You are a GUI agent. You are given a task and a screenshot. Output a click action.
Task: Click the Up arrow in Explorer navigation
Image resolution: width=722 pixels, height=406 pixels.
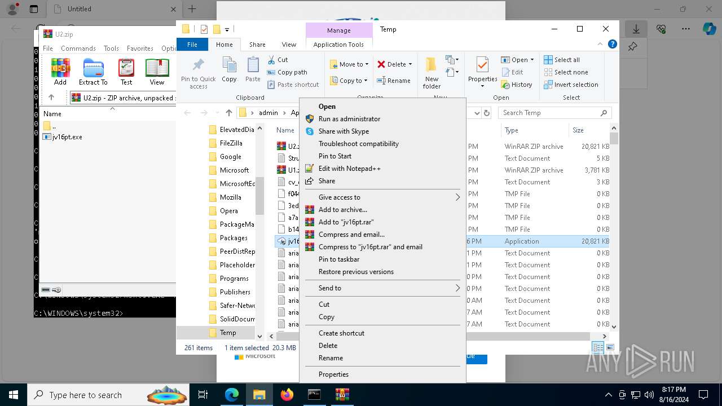tap(228, 113)
